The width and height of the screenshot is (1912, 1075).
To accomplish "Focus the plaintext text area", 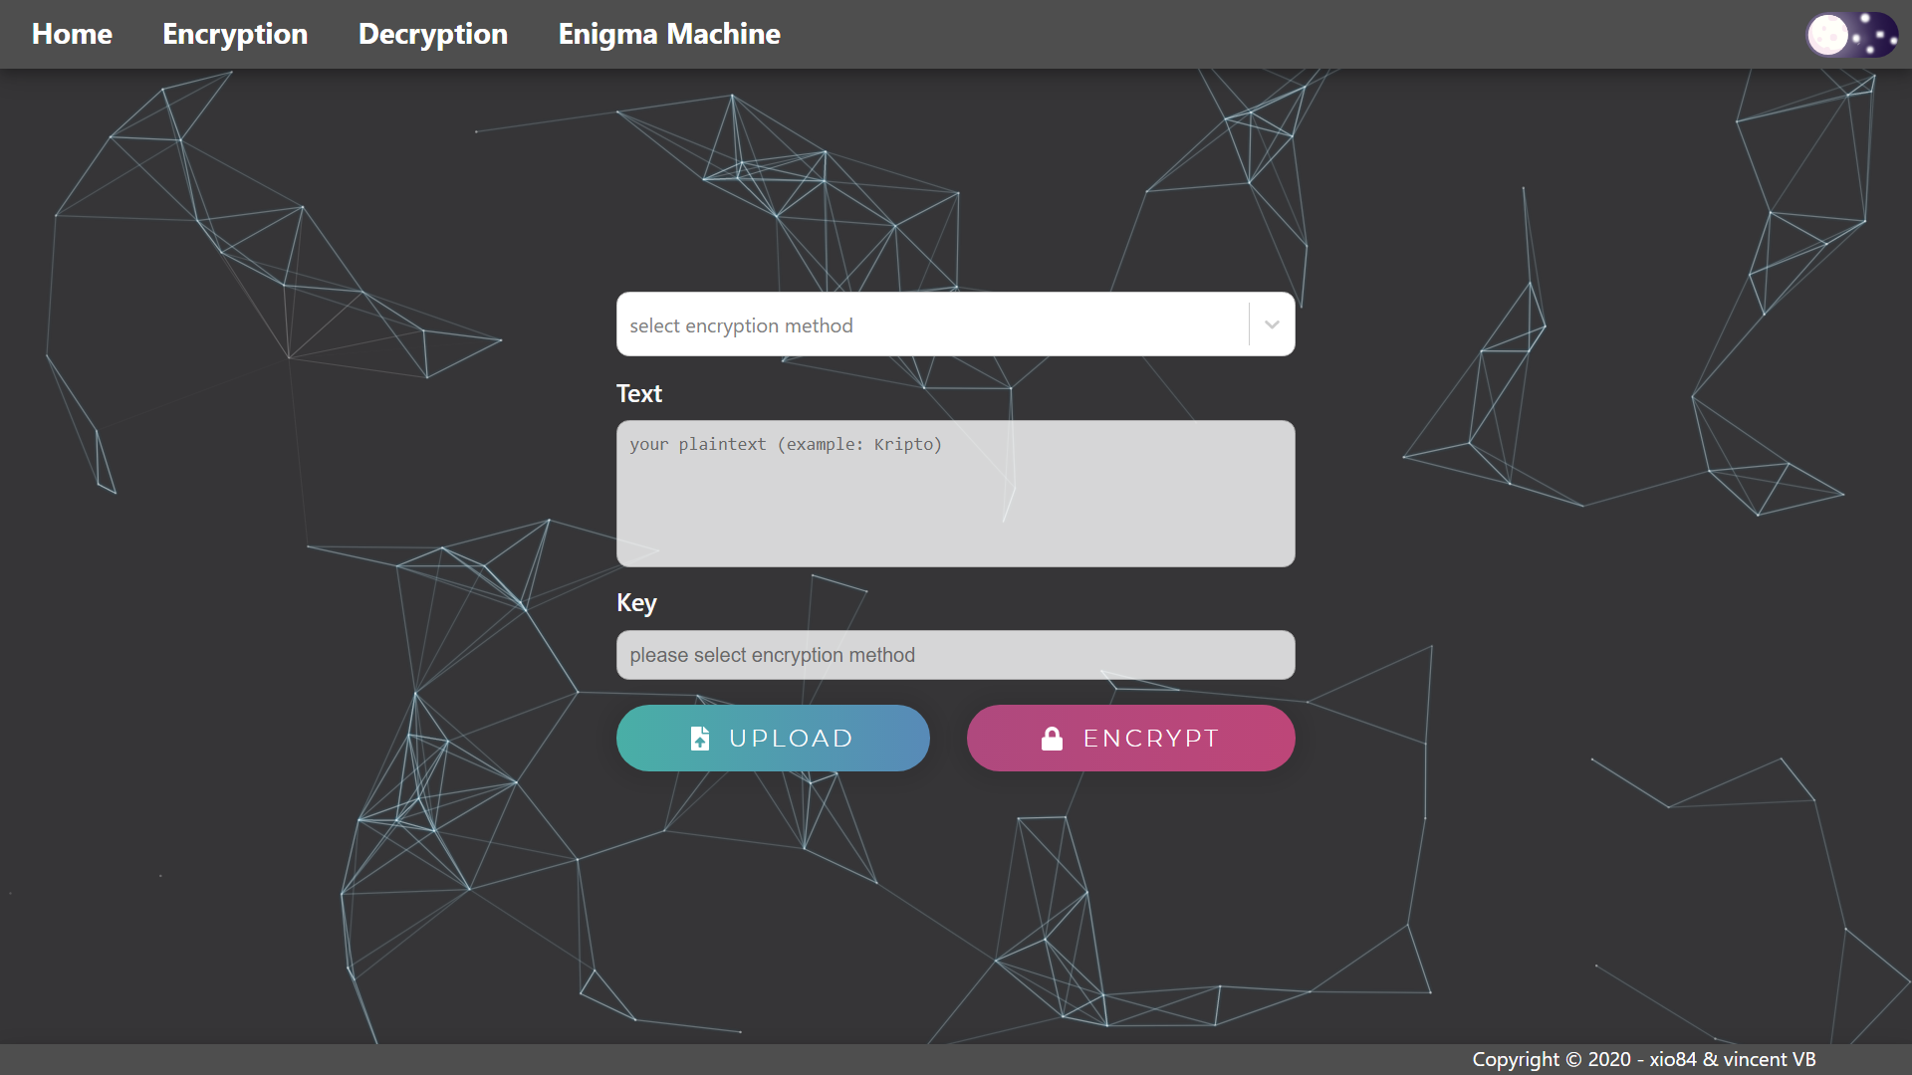I will click(955, 494).
